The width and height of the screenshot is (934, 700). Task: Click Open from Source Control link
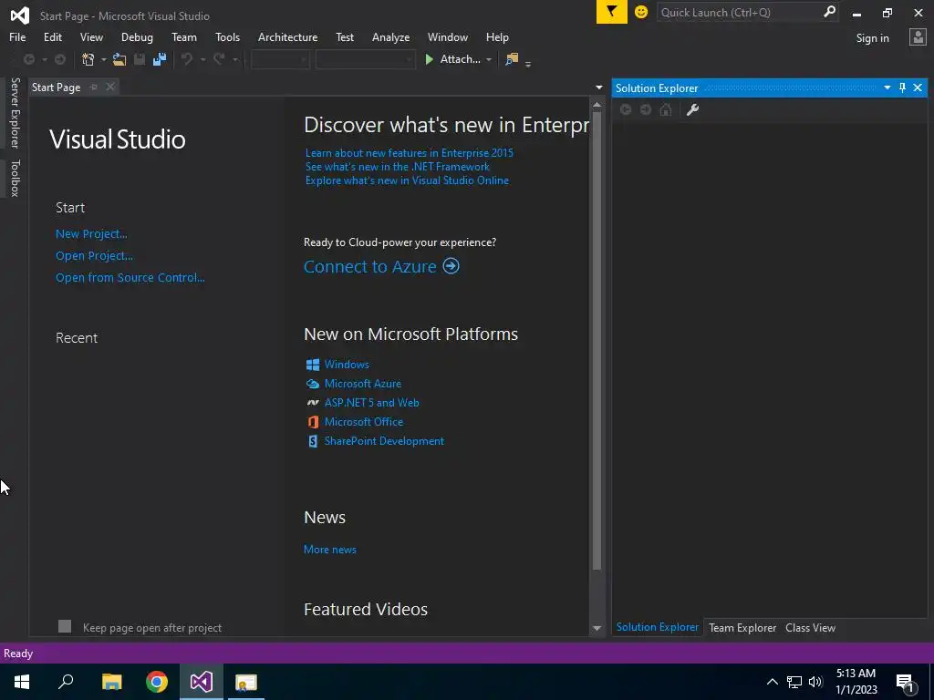click(x=130, y=277)
